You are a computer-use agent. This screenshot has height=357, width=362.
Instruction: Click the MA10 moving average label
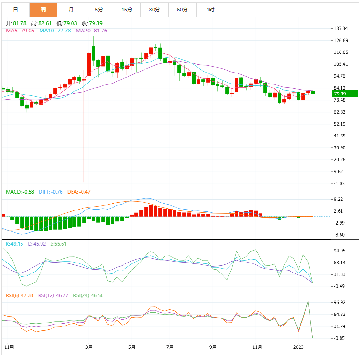(55, 31)
